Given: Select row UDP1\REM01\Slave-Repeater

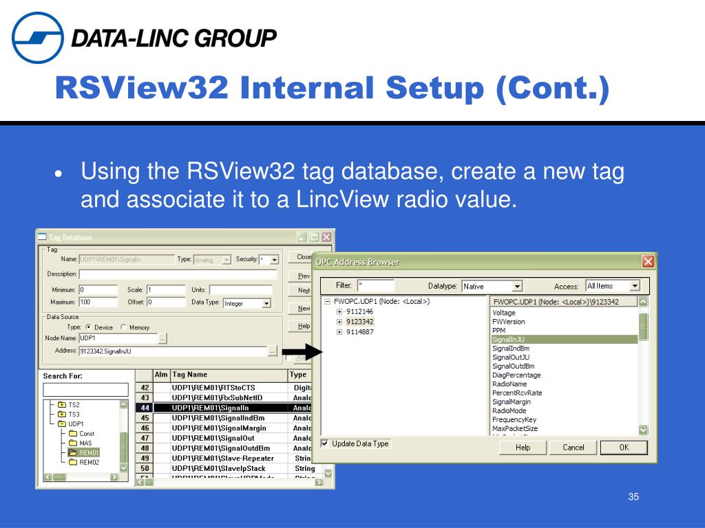Looking at the screenshot, I should click(224, 458).
